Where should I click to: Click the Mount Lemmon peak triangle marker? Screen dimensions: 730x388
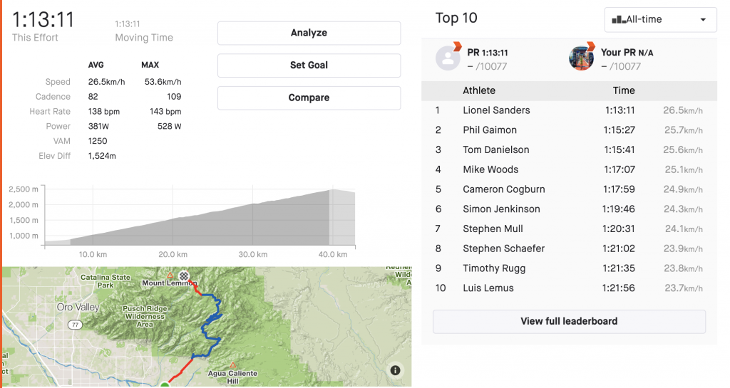[x=170, y=275]
